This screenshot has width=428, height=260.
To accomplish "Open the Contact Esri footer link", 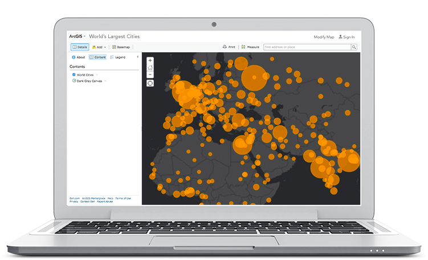I will coord(87,201).
